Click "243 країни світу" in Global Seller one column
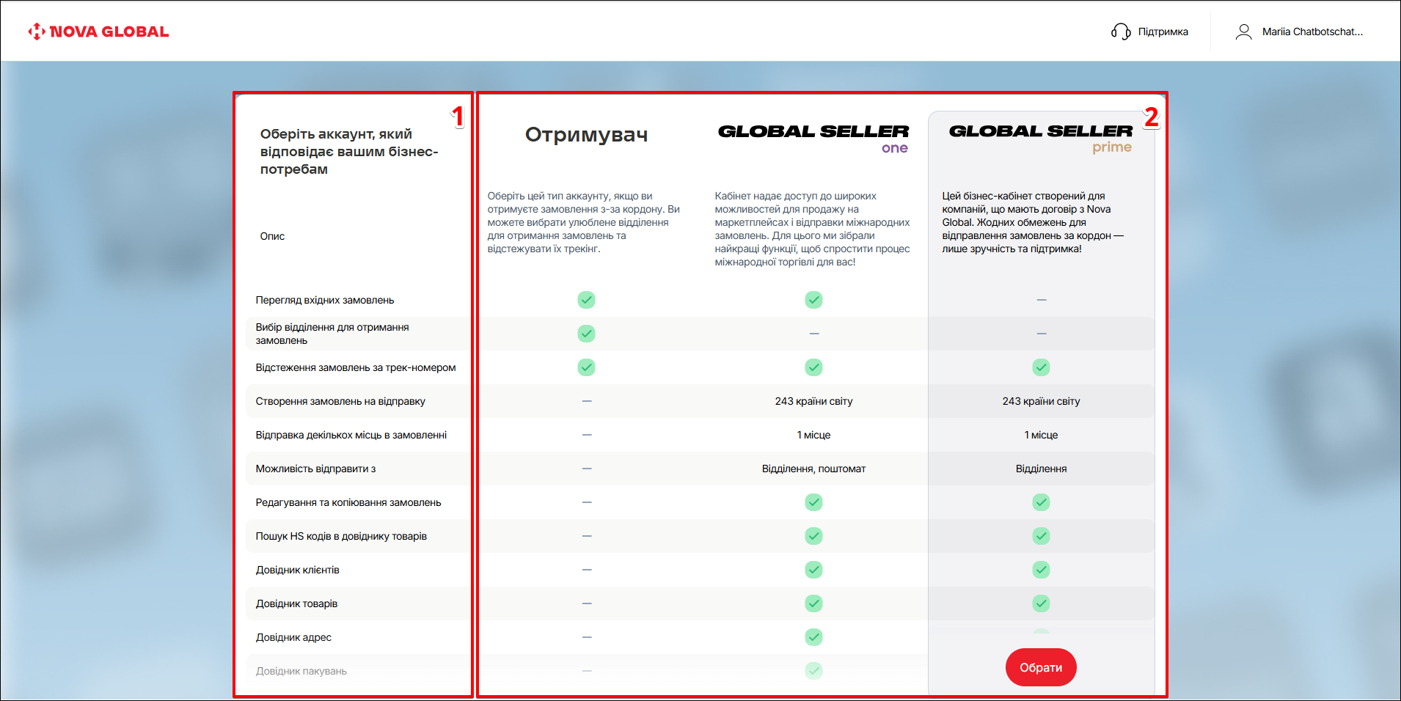Viewport: 1401px width, 701px height. pos(813,401)
